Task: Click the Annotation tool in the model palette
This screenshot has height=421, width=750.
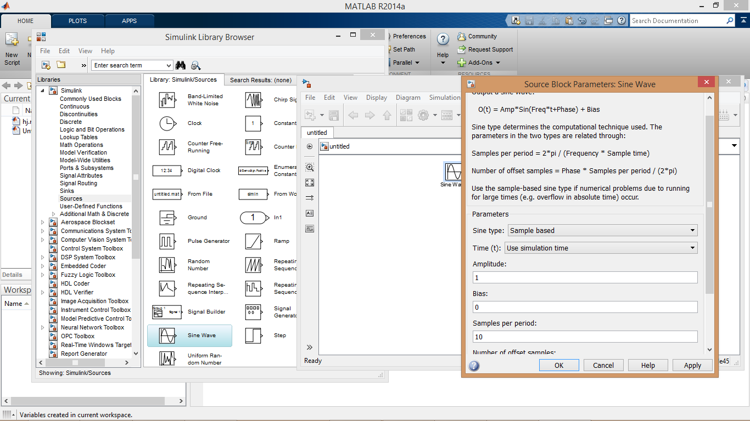Action: tap(310, 213)
